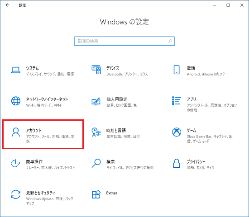
Task: Choose the 電話 category title
Action: click(x=191, y=68)
